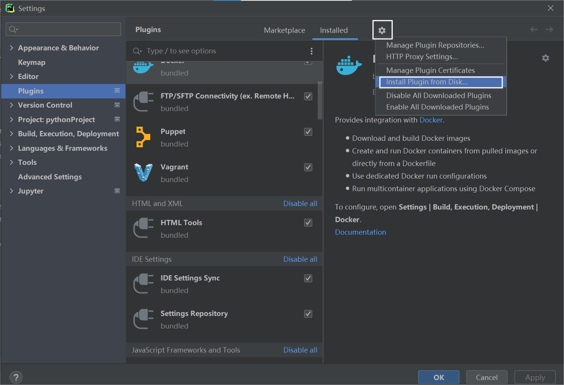This screenshot has width=564, height=385.
Task: Disable the Vagrant plugin checkbox
Action: tap(308, 167)
